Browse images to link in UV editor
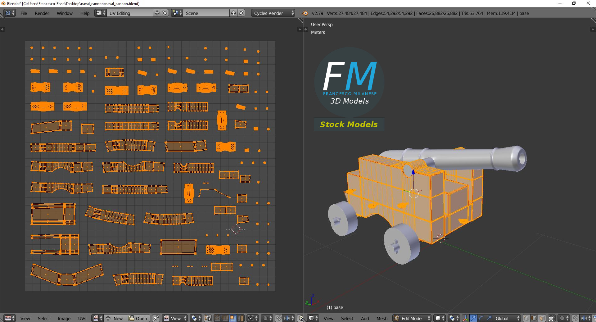 (x=98, y=318)
